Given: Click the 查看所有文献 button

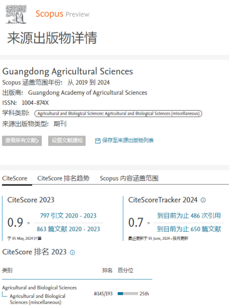Looking at the screenshot, I should pos(22,141).
